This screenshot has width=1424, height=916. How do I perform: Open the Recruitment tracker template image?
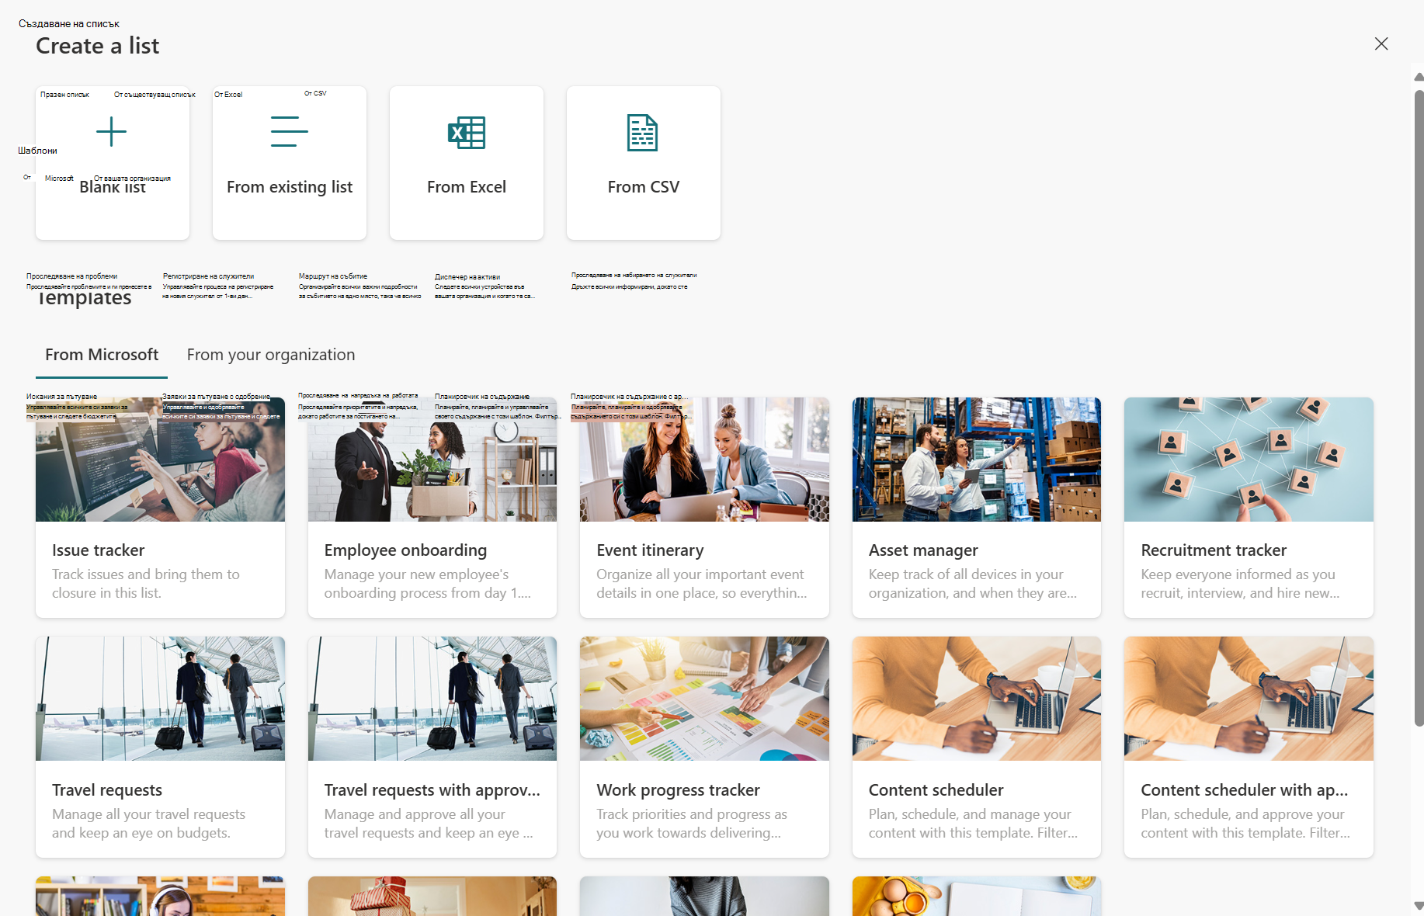(1249, 460)
